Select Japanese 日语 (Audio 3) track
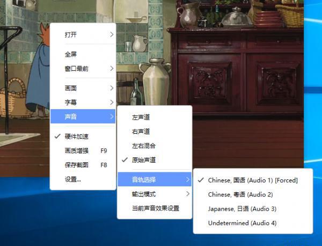Viewport: 322px width, 246px height. (x=253, y=209)
